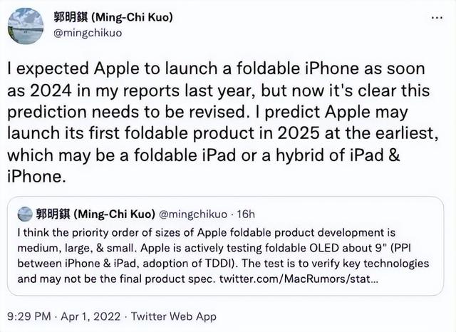Click "adoption of TDDI" in the quoted tweet
The image size is (456, 332).
[188, 264]
